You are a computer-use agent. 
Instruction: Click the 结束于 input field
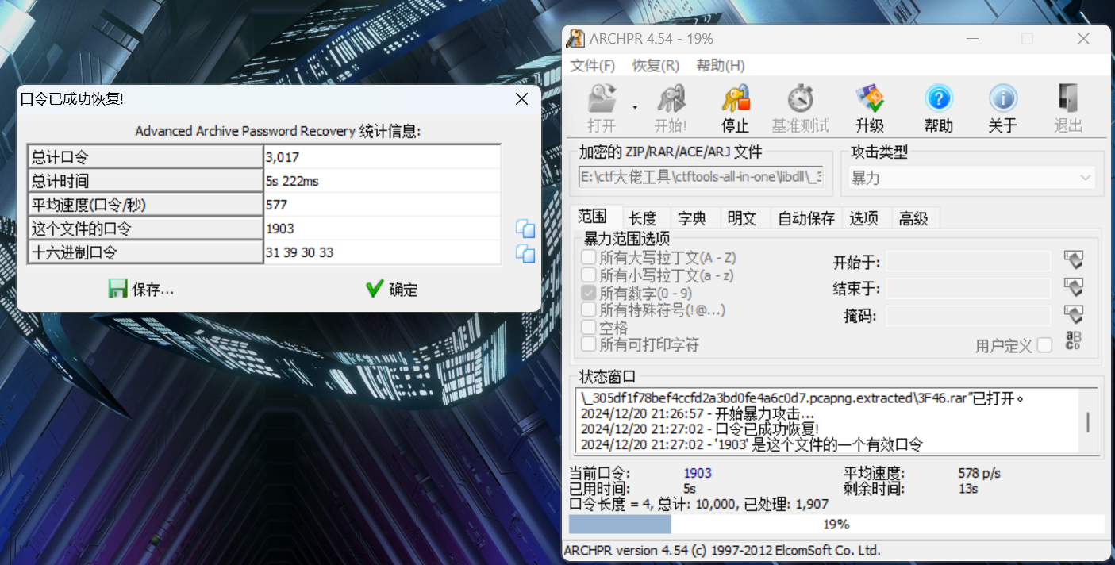pyautogui.click(x=968, y=288)
